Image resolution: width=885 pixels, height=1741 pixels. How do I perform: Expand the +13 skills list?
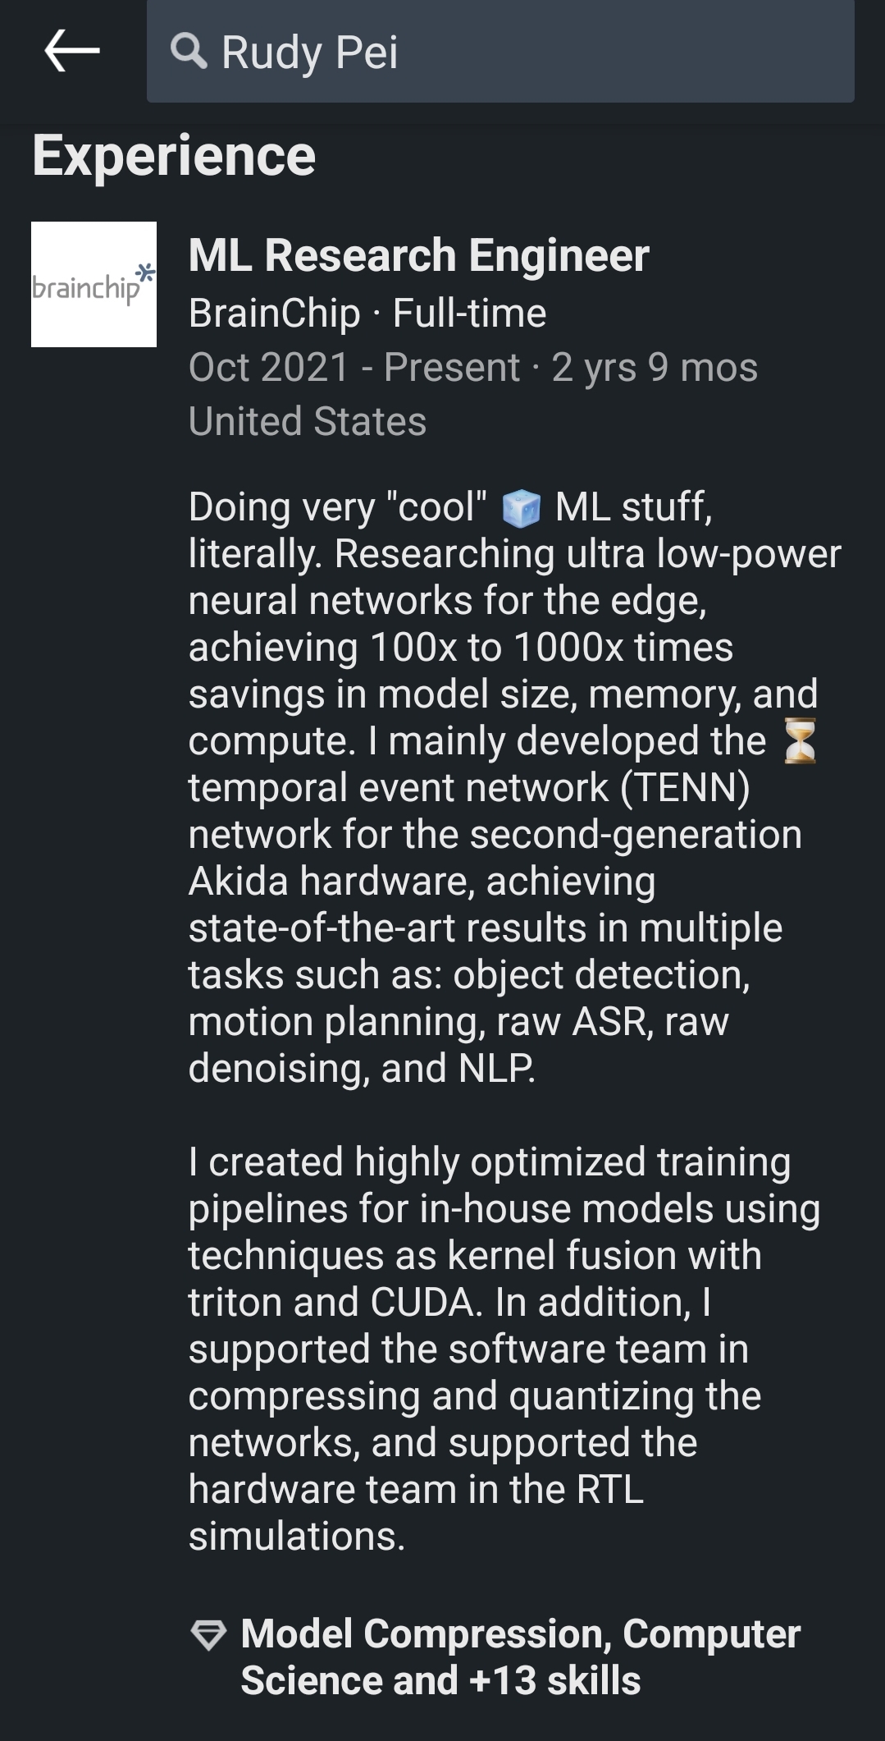point(554,1680)
